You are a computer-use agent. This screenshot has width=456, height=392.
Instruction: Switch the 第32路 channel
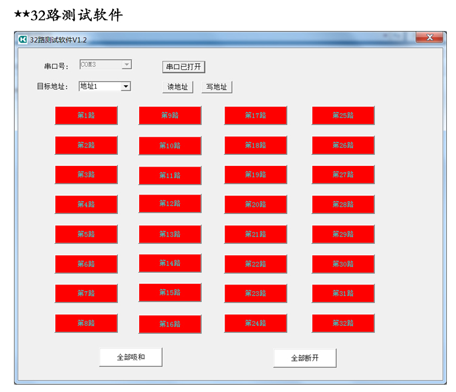pyautogui.click(x=343, y=323)
